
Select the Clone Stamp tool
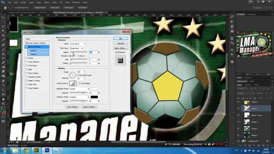[3, 54]
